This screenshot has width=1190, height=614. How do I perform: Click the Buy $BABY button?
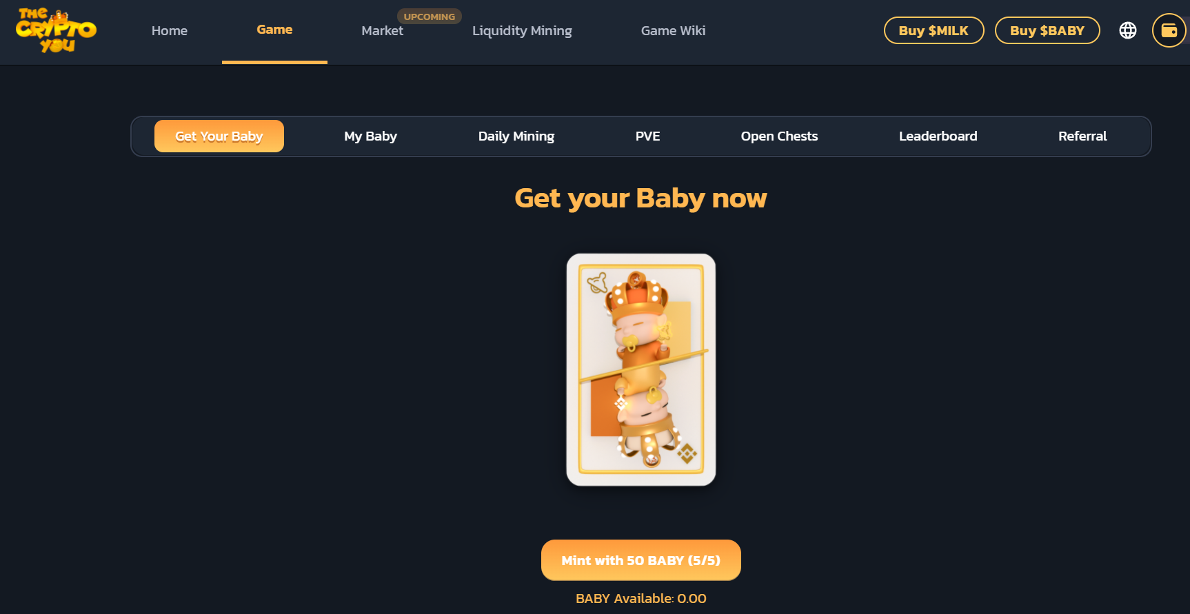[1047, 30]
